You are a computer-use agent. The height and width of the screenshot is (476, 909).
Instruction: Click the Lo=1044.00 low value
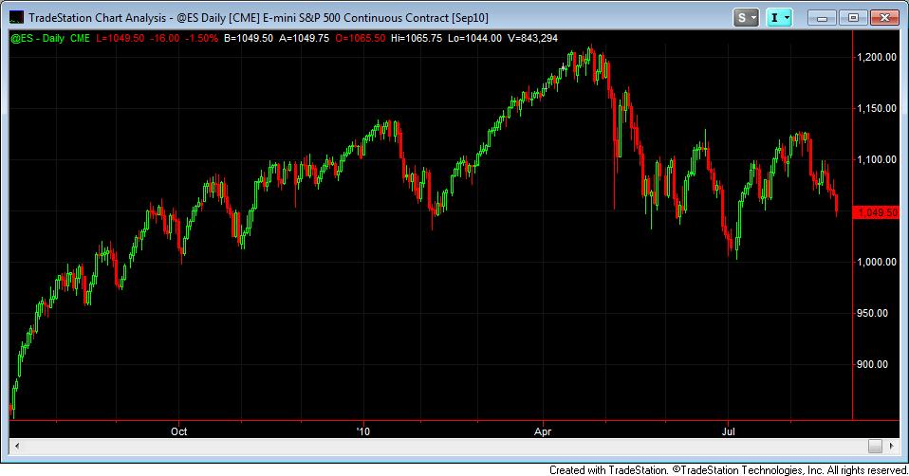pos(474,38)
